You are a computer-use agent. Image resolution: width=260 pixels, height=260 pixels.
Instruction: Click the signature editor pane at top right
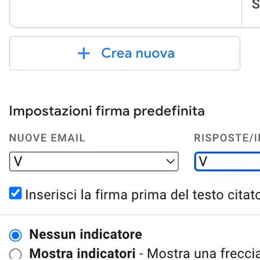tap(251, 14)
